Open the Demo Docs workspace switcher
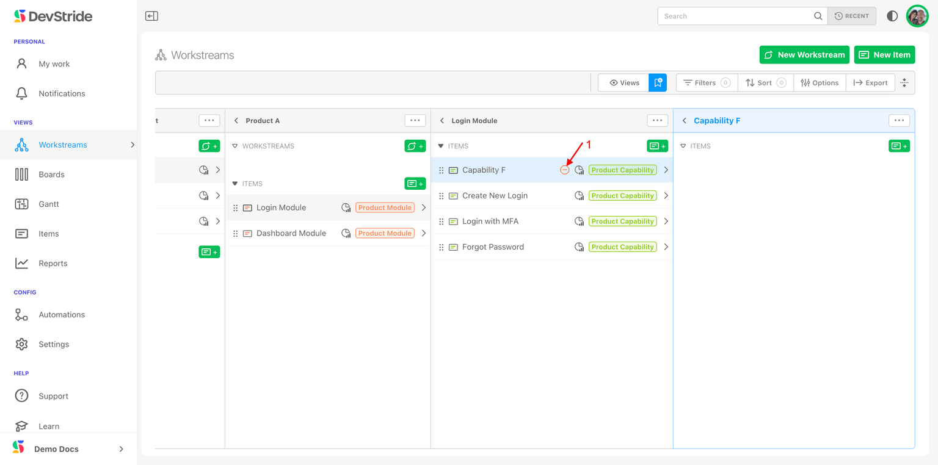The width and height of the screenshot is (938, 465). [x=68, y=449]
